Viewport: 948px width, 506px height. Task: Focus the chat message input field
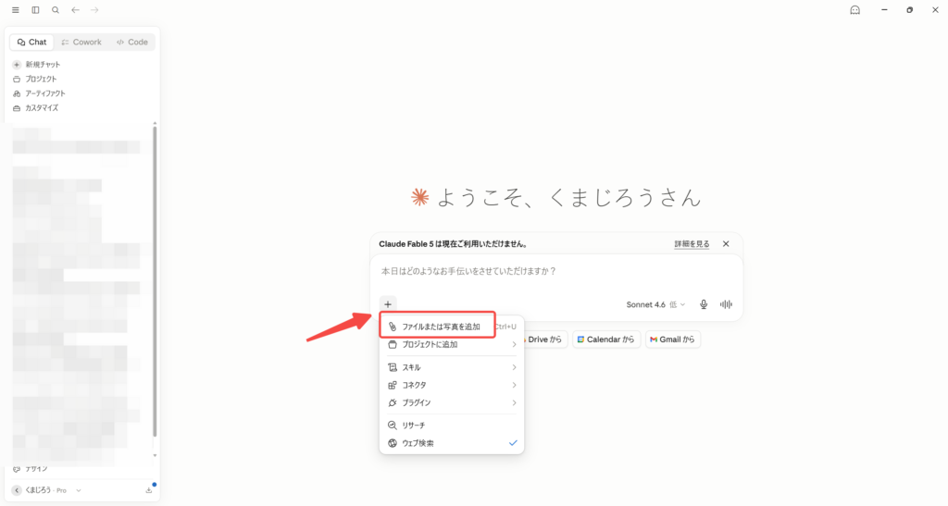click(x=556, y=272)
